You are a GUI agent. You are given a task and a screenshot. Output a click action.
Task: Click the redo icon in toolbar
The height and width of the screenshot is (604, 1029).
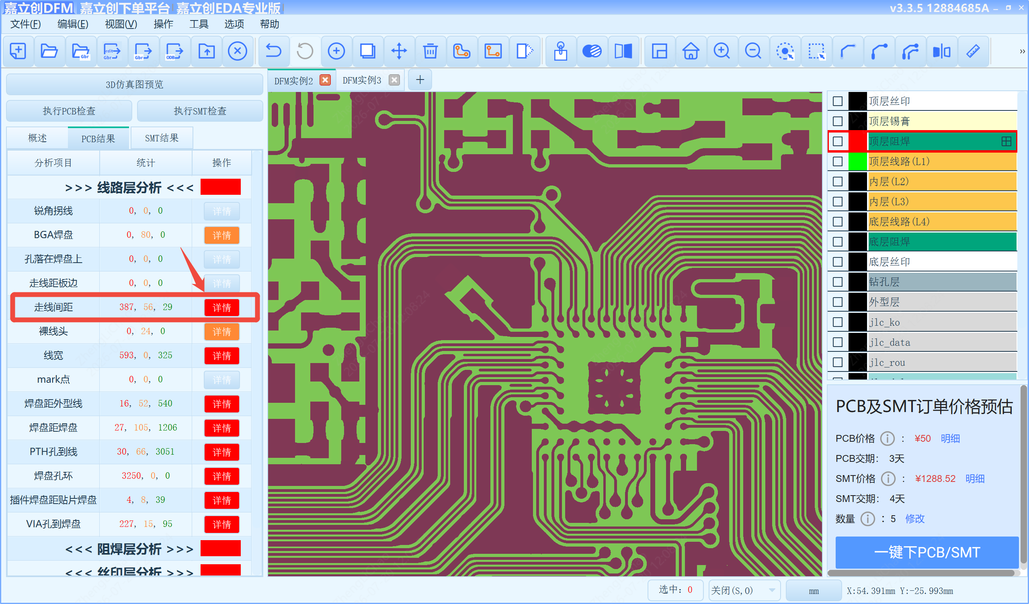305,51
